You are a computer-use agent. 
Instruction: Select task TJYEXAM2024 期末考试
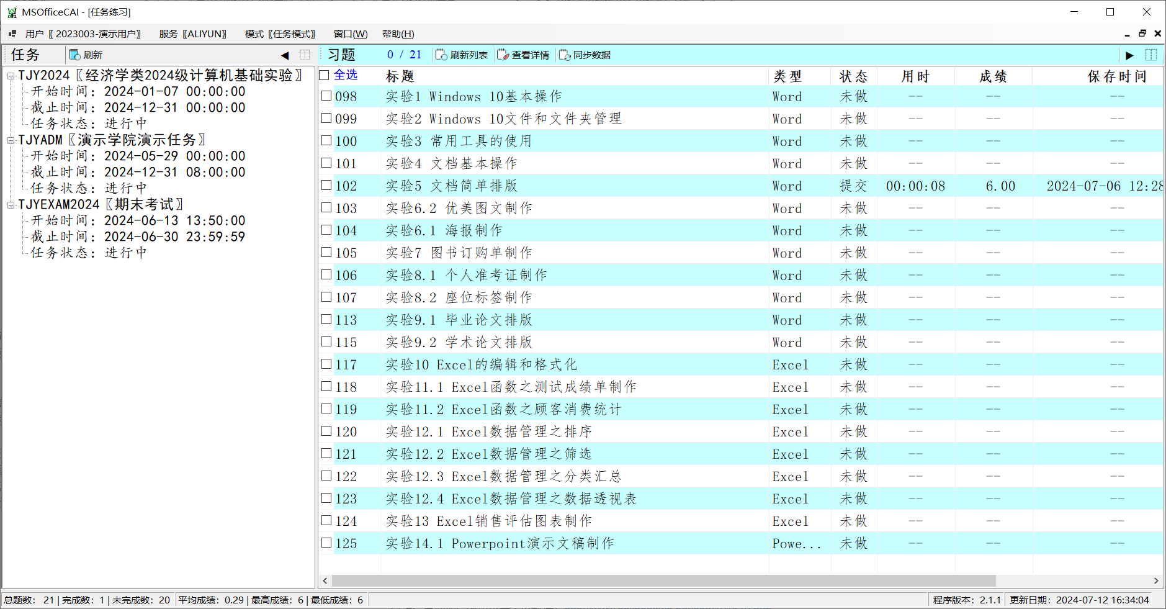[x=101, y=204]
